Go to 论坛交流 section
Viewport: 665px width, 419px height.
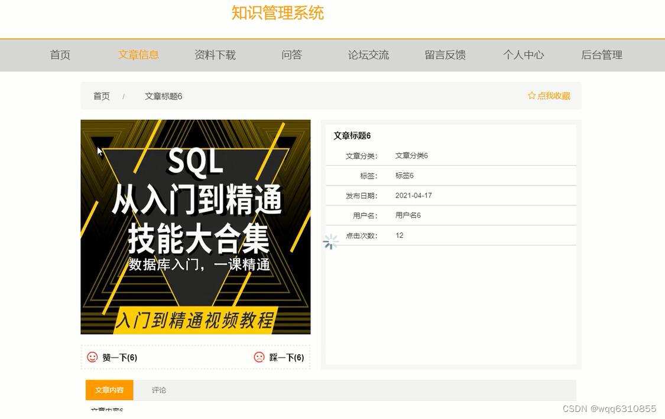click(x=368, y=55)
